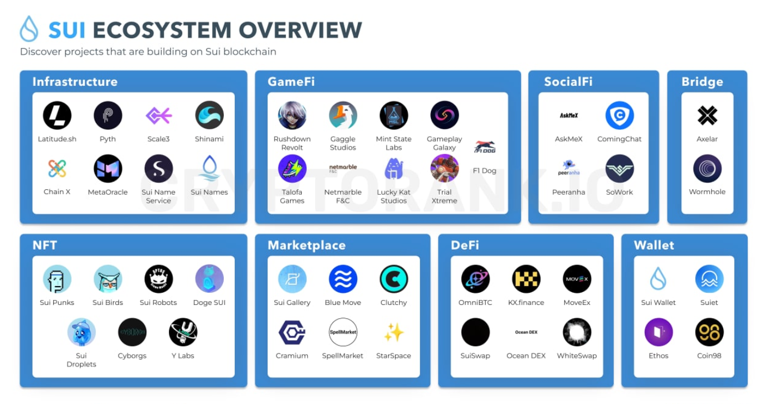Open the Gameplay Galaxy icon

click(x=444, y=115)
